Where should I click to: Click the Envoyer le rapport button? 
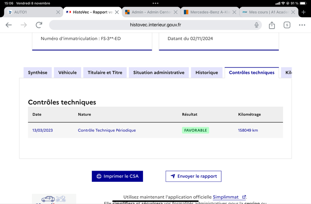(193, 176)
